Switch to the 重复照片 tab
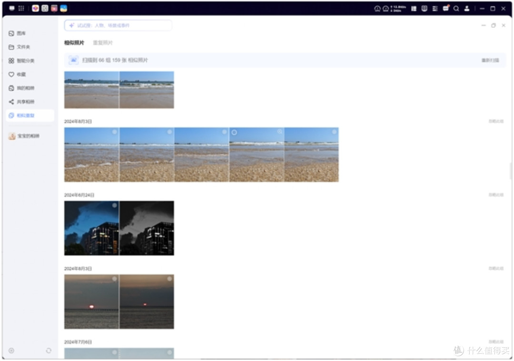 click(103, 43)
